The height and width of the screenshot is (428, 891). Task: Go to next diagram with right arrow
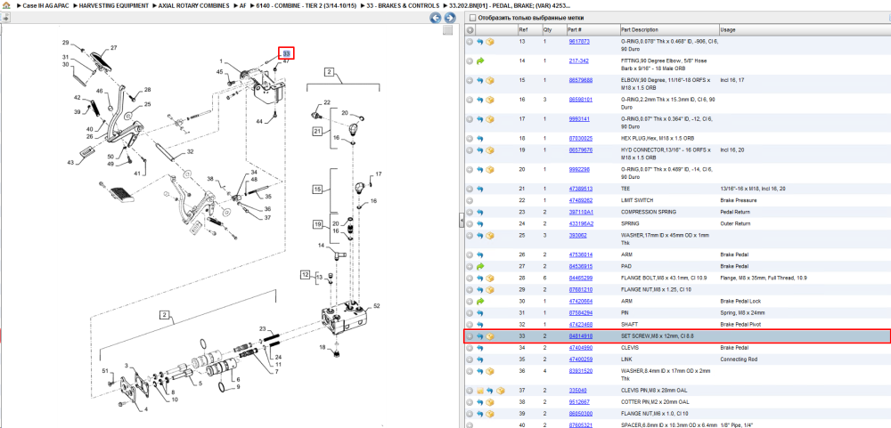point(449,18)
